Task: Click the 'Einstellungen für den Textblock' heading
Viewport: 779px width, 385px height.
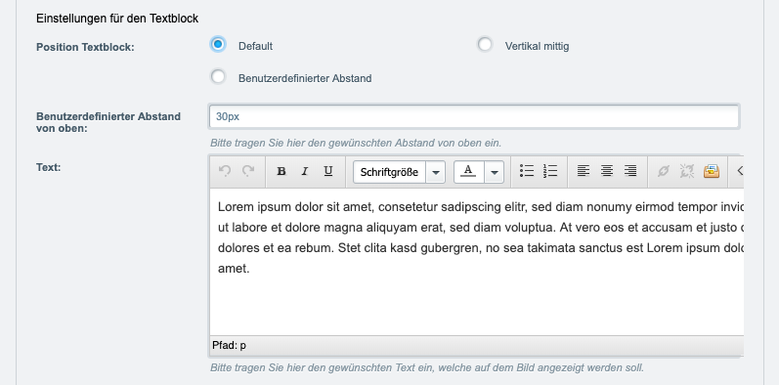Action: pyautogui.click(x=117, y=19)
